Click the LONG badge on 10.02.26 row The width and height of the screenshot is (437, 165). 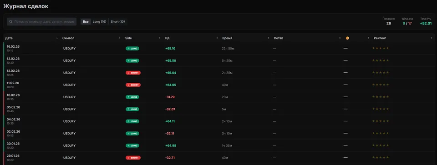coord(132,97)
